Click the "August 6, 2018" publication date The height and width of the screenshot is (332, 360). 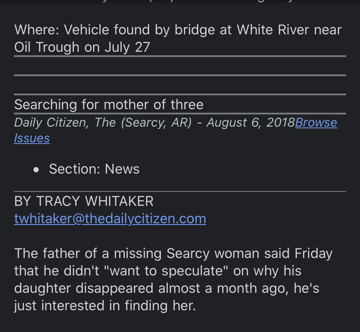250,123
